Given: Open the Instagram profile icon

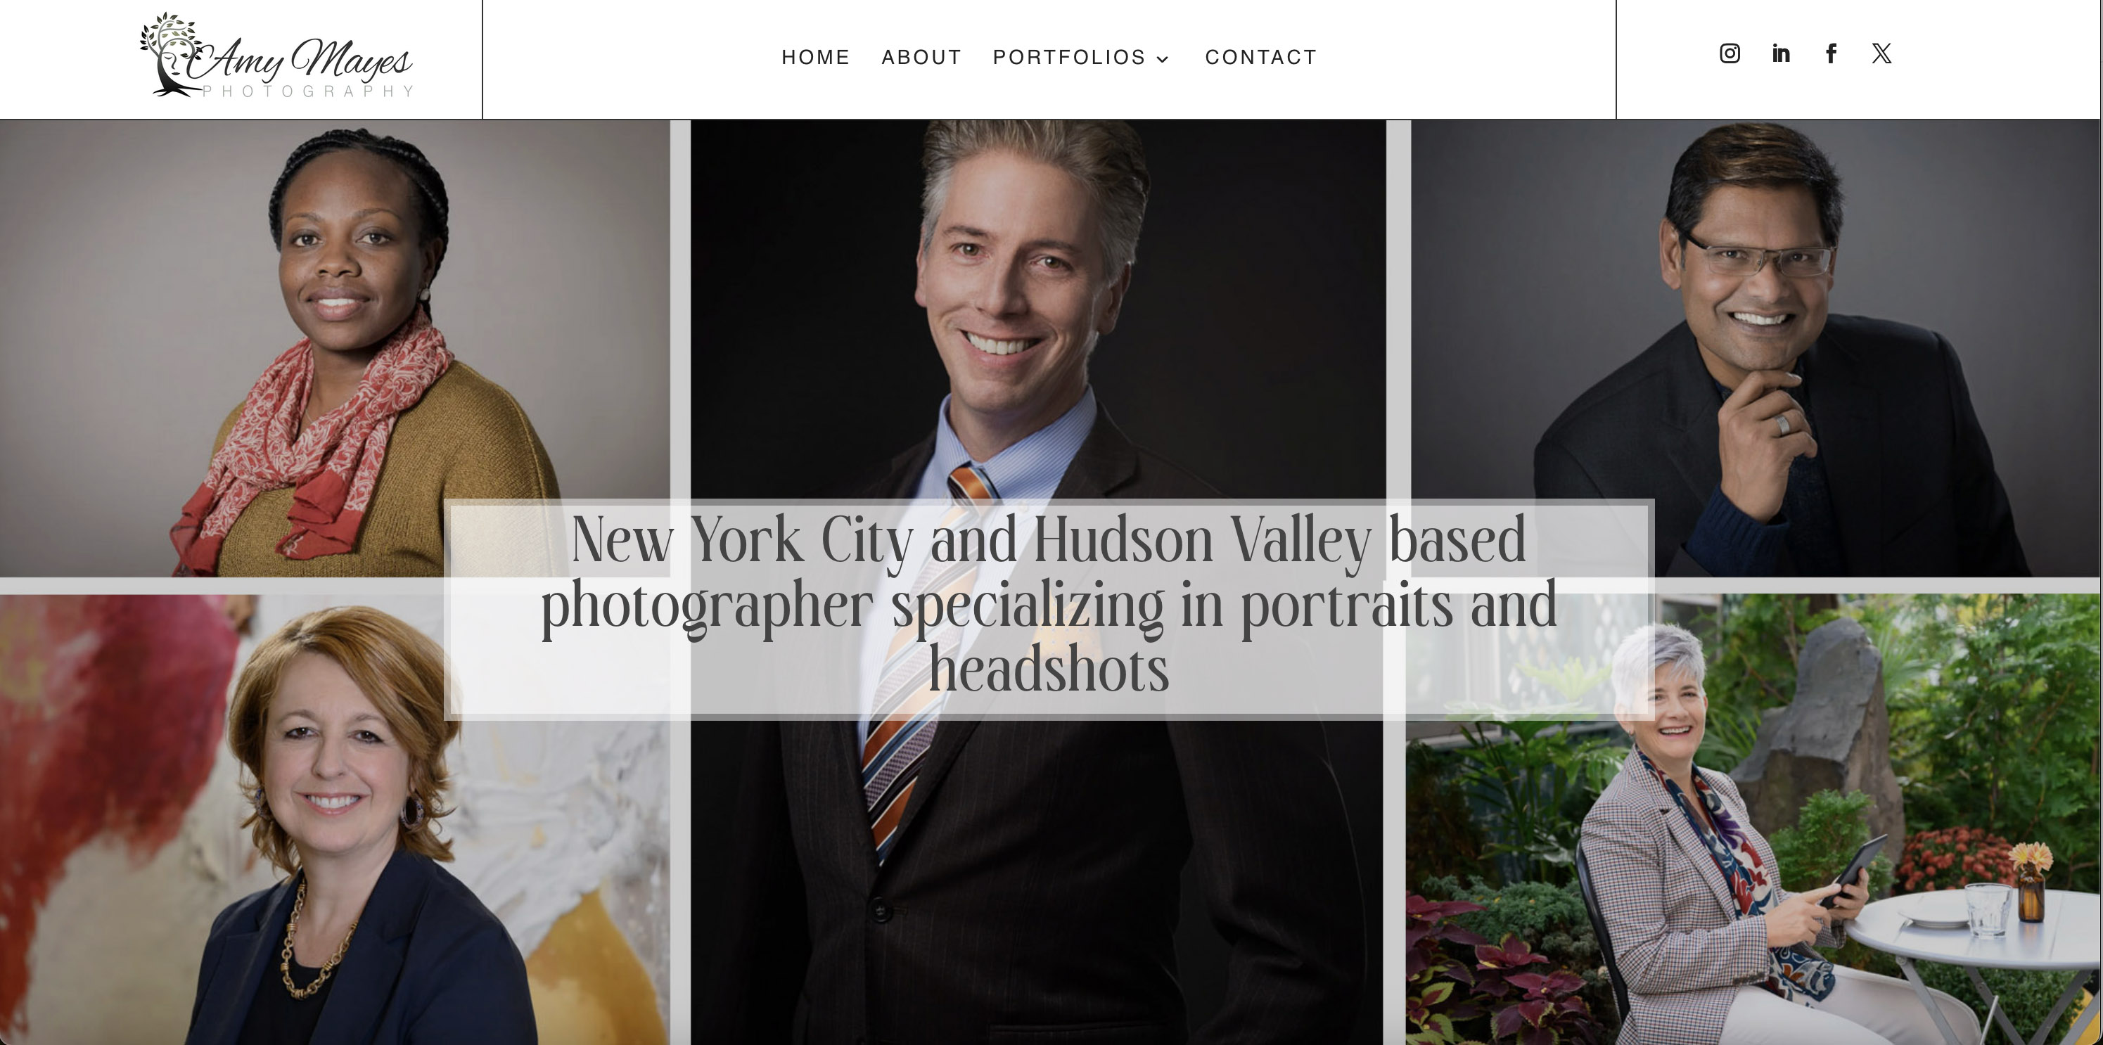Looking at the screenshot, I should click(x=1729, y=54).
